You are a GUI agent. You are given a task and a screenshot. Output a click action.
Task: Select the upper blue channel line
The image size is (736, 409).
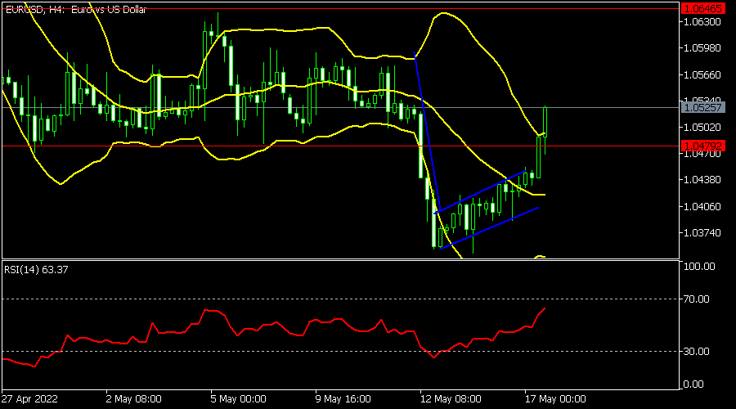click(478, 192)
